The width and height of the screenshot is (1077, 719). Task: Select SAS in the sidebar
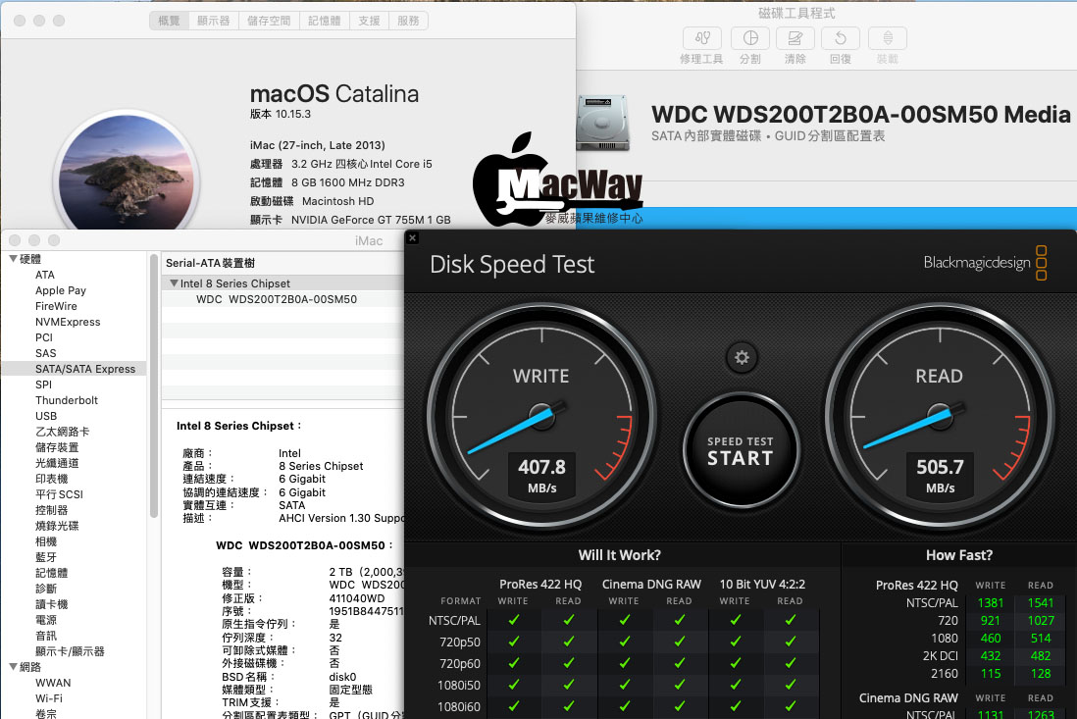(x=46, y=354)
